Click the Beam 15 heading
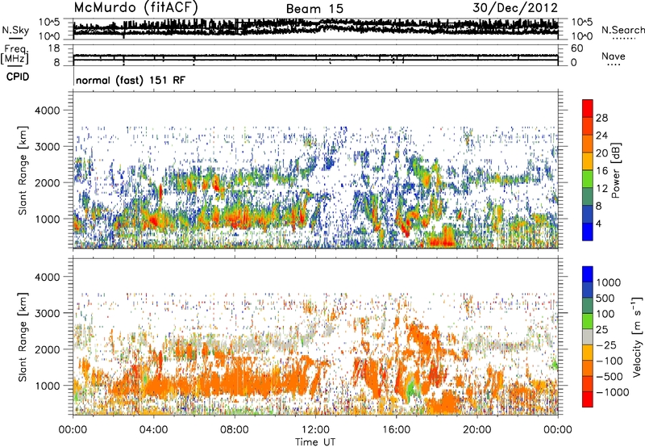 click(314, 9)
